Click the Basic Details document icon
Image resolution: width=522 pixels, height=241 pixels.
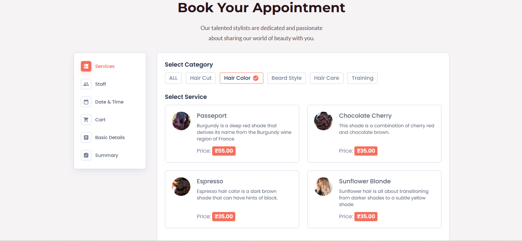(x=86, y=137)
